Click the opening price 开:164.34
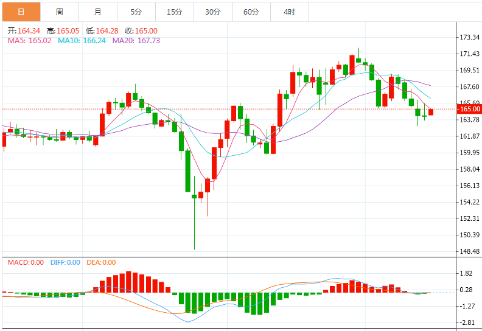The width and height of the screenshot is (482, 331). [24, 31]
